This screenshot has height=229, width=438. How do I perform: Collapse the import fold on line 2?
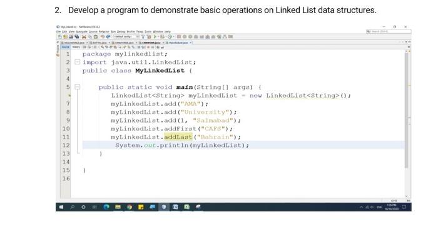(78, 62)
